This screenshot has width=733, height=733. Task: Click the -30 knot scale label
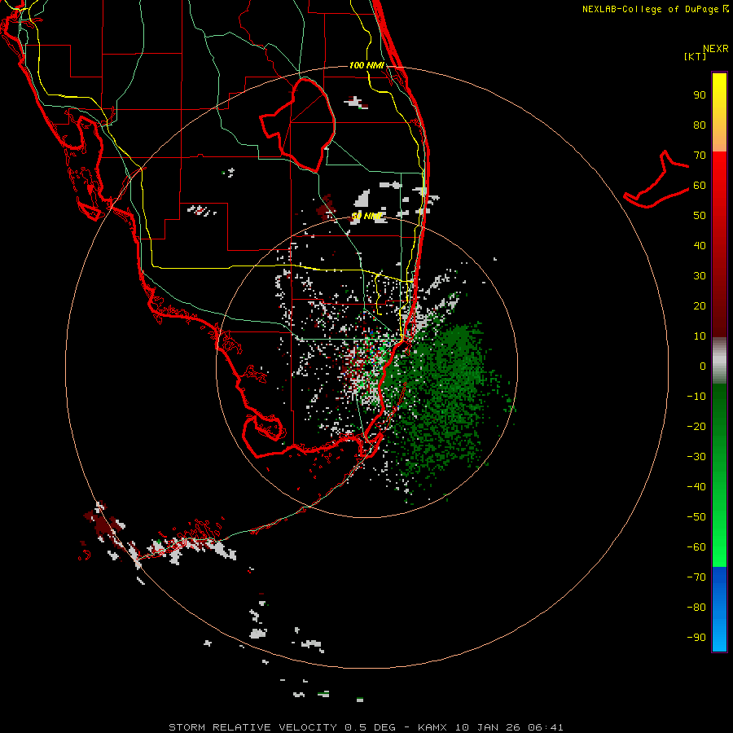pyautogui.click(x=696, y=457)
